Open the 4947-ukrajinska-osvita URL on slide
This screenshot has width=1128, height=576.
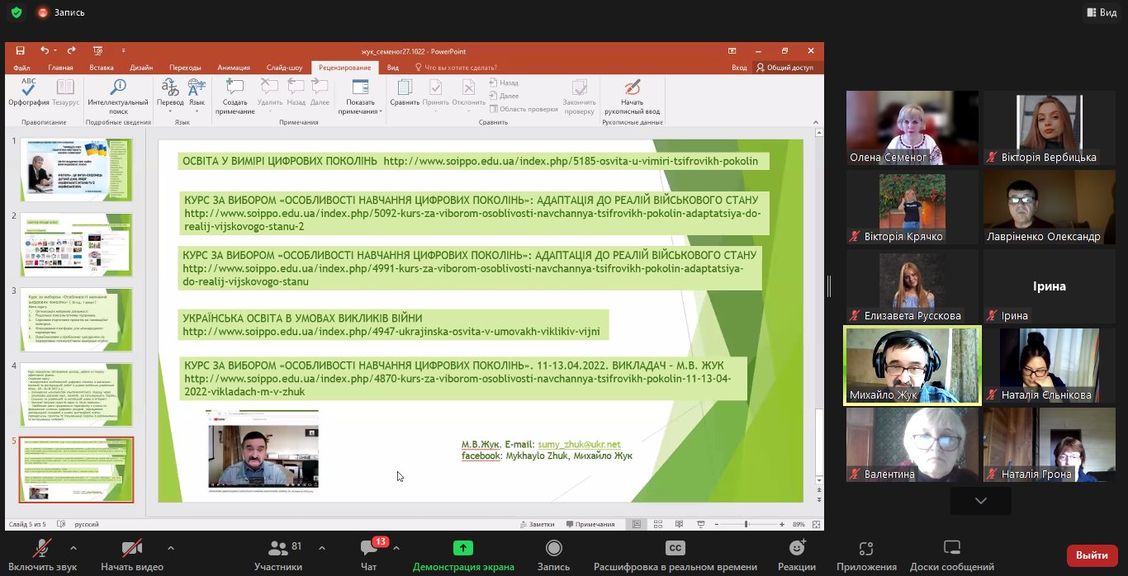click(x=391, y=332)
